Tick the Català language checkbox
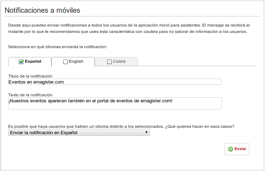The height and width of the screenshot is (171, 265). pos(109,62)
